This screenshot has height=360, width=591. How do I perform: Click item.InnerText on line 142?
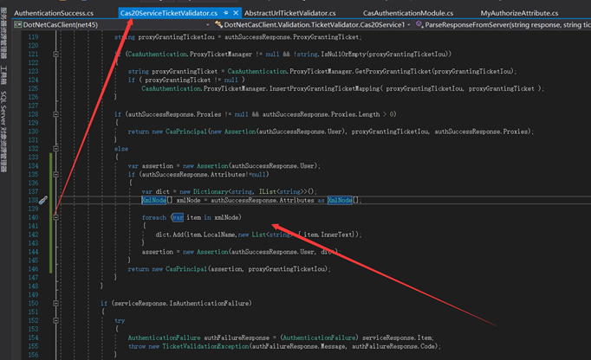tap(328, 235)
